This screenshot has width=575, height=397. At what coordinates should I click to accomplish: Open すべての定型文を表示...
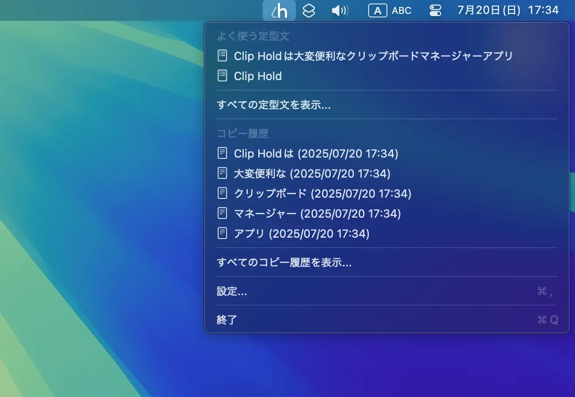click(x=387, y=104)
